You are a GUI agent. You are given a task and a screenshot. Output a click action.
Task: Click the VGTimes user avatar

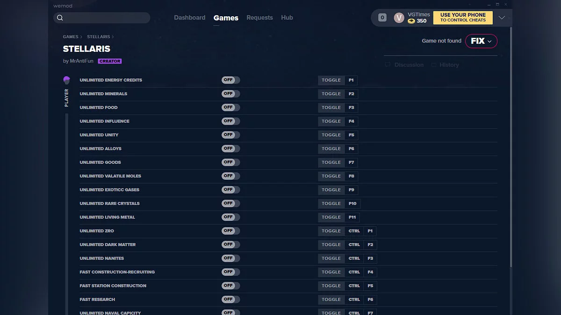tap(399, 18)
